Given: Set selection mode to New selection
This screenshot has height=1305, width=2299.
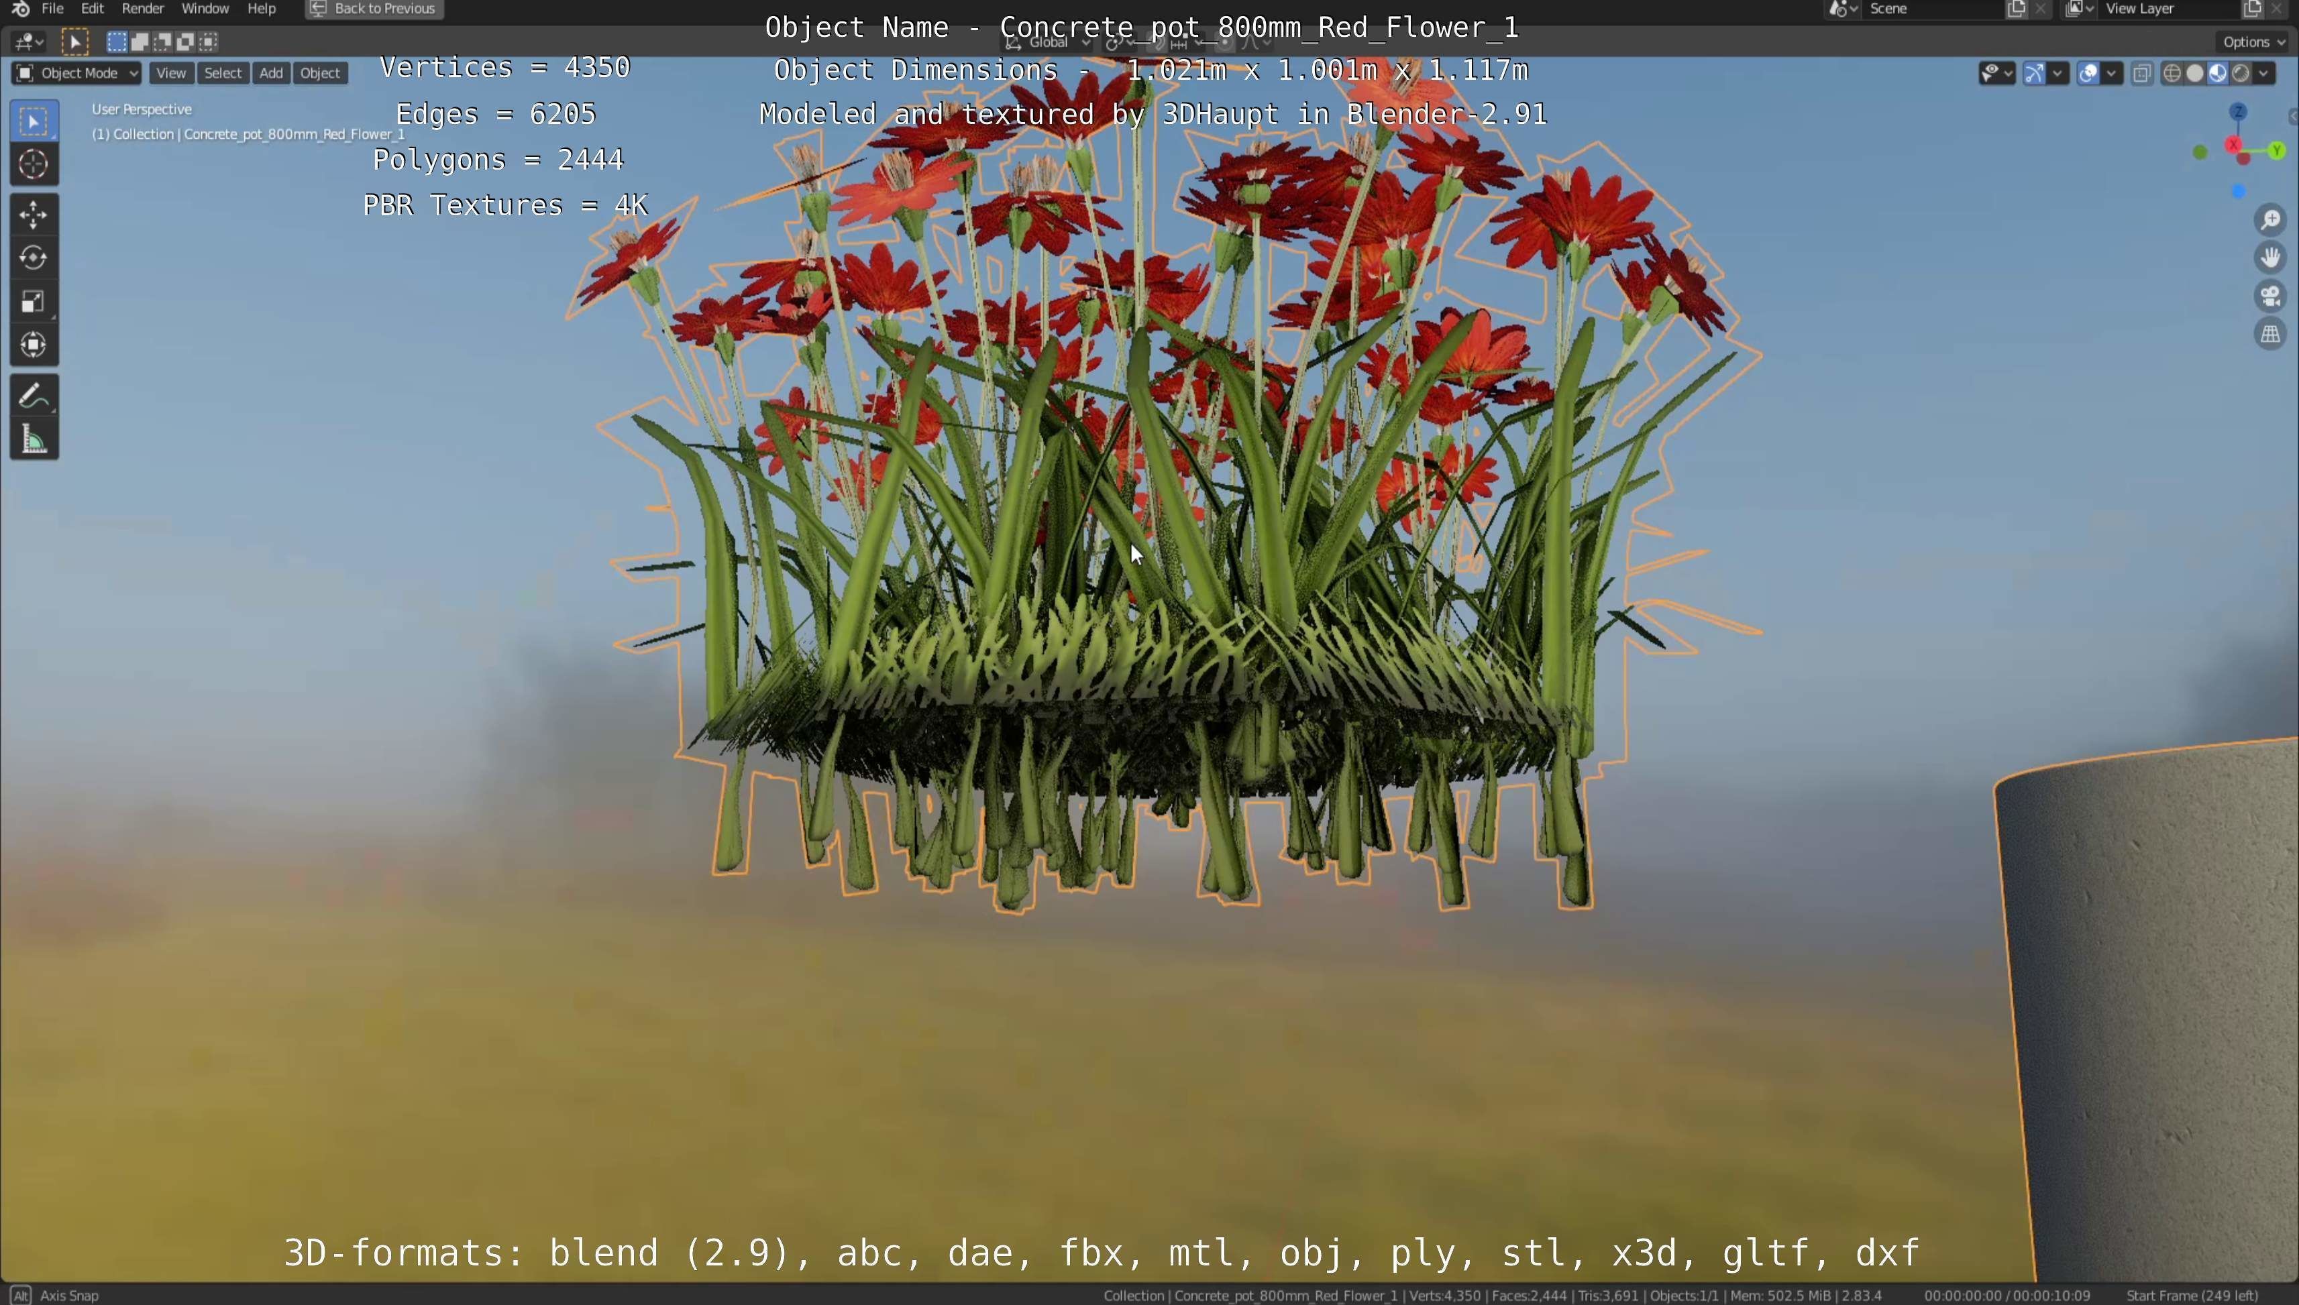Looking at the screenshot, I should (x=117, y=41).
